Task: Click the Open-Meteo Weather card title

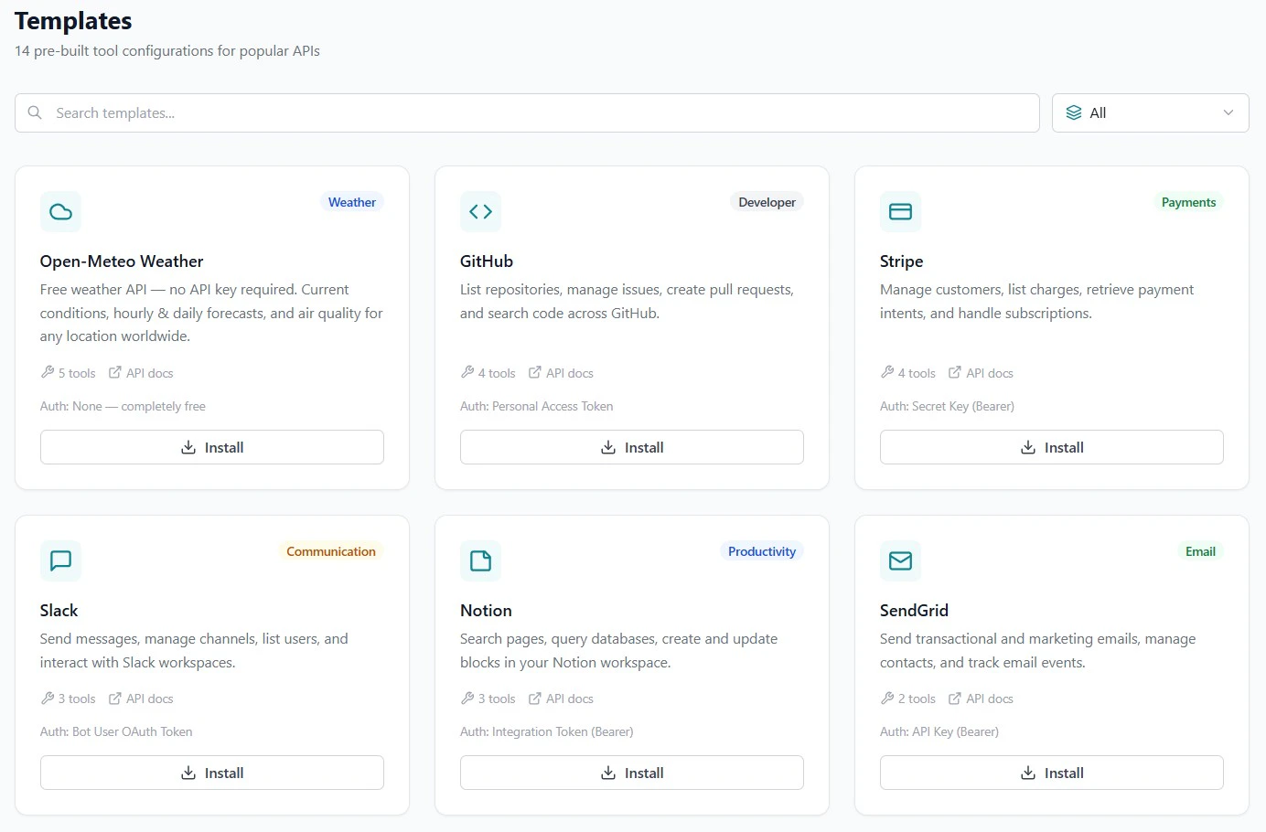Action: (x=122, y=261)
